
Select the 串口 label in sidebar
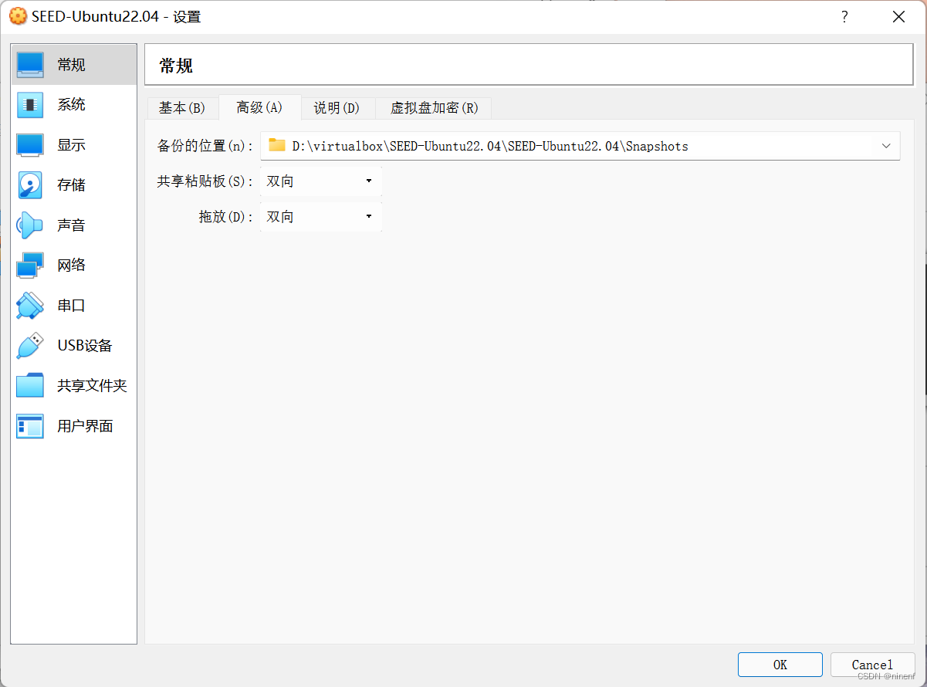pos(71,306)
